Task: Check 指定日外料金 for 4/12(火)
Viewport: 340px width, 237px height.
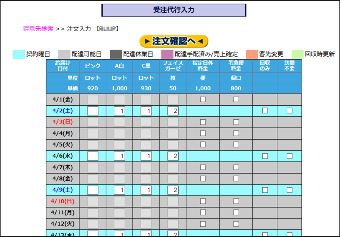Action: [x=203, y=224]
